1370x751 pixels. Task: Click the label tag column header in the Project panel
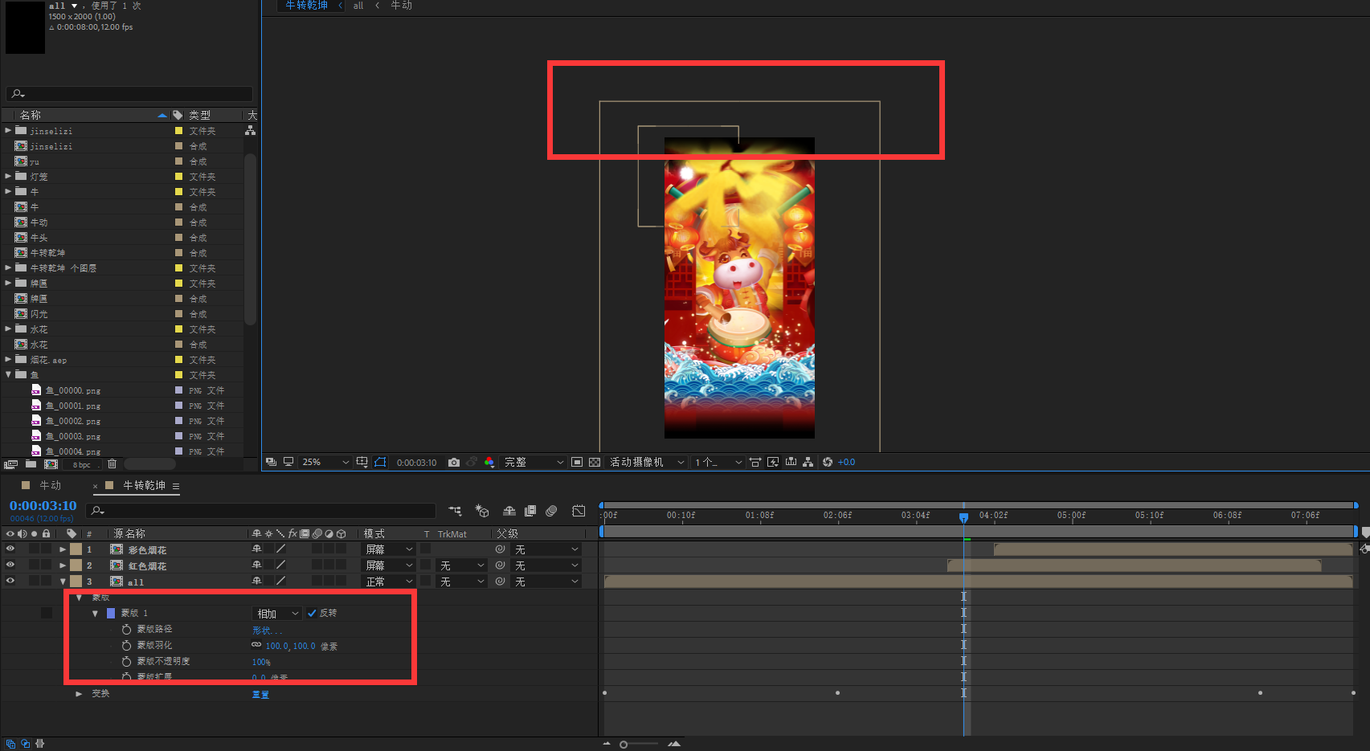pos(178,116)
